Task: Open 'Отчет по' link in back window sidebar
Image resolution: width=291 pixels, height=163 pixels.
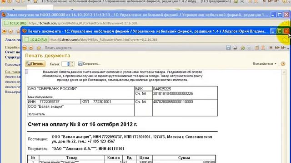Action: click(13, 52)
